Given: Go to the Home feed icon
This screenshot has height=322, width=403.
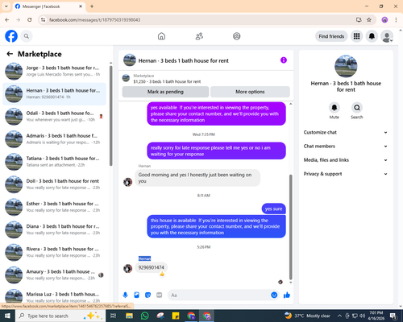Looking at the screenshot, I should pyautogui.click(x=161, y=36).
